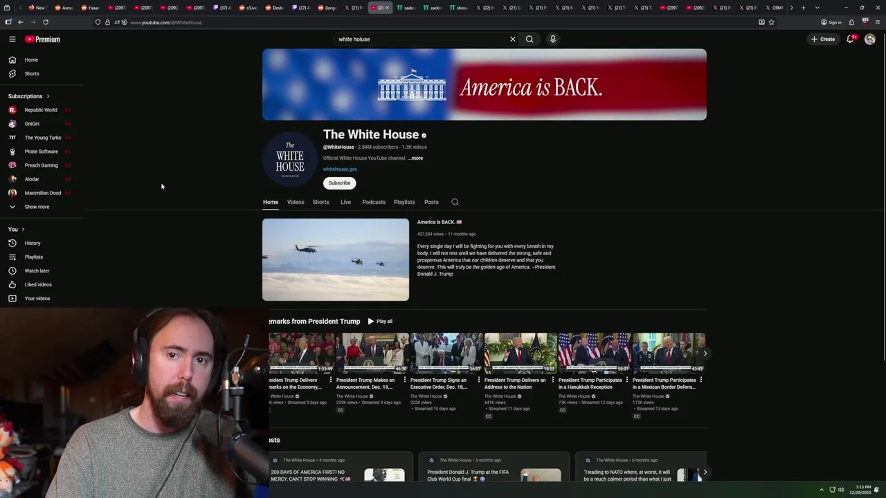Bookmark the page with the star icon
Image resolution: width=886 pixels, height=498 pixels.
pyautogui.click(x=771, y=22)
